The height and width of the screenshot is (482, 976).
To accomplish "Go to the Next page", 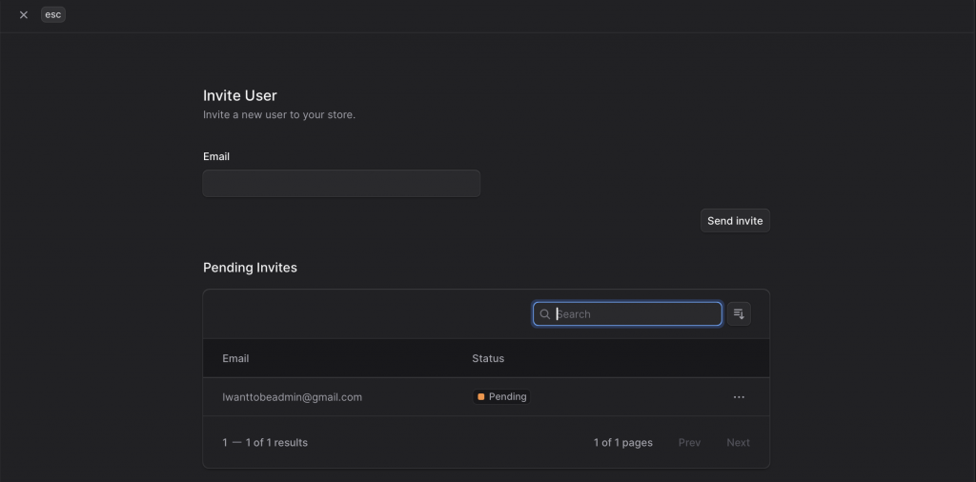I will point(738,443).
